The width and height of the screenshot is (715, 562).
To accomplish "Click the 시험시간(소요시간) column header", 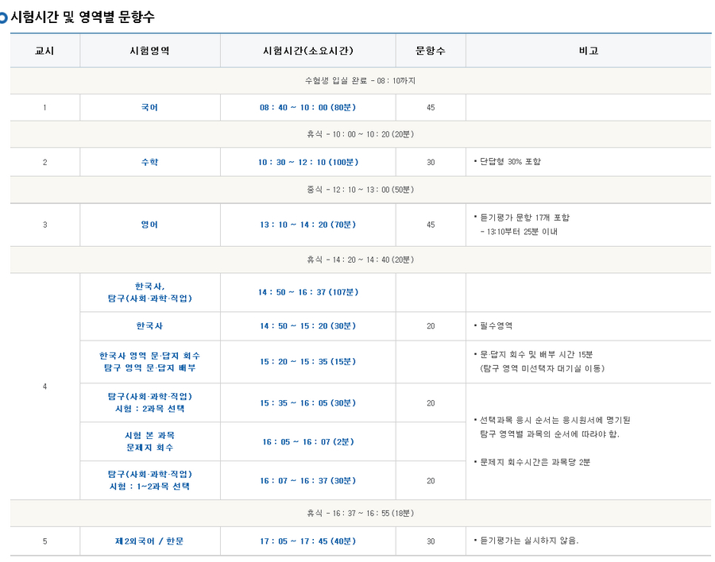I will [307, 51].
